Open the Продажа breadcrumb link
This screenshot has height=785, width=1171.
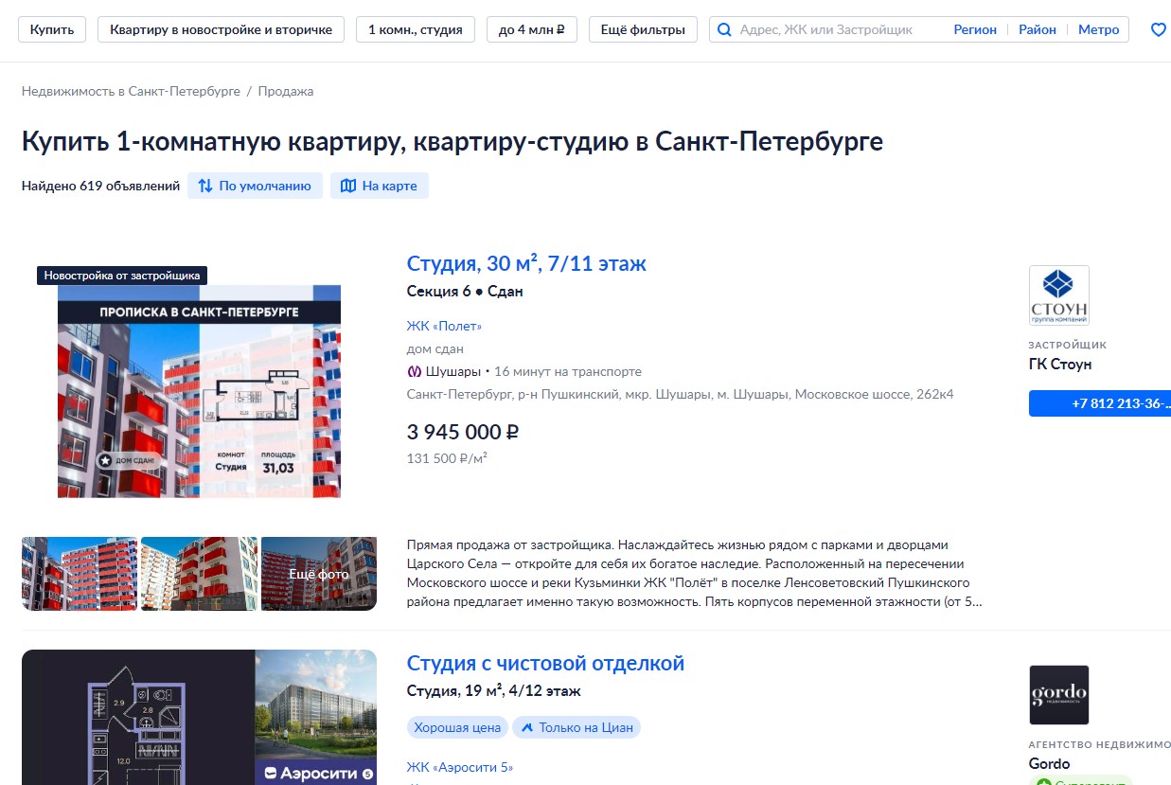(286, 91)
